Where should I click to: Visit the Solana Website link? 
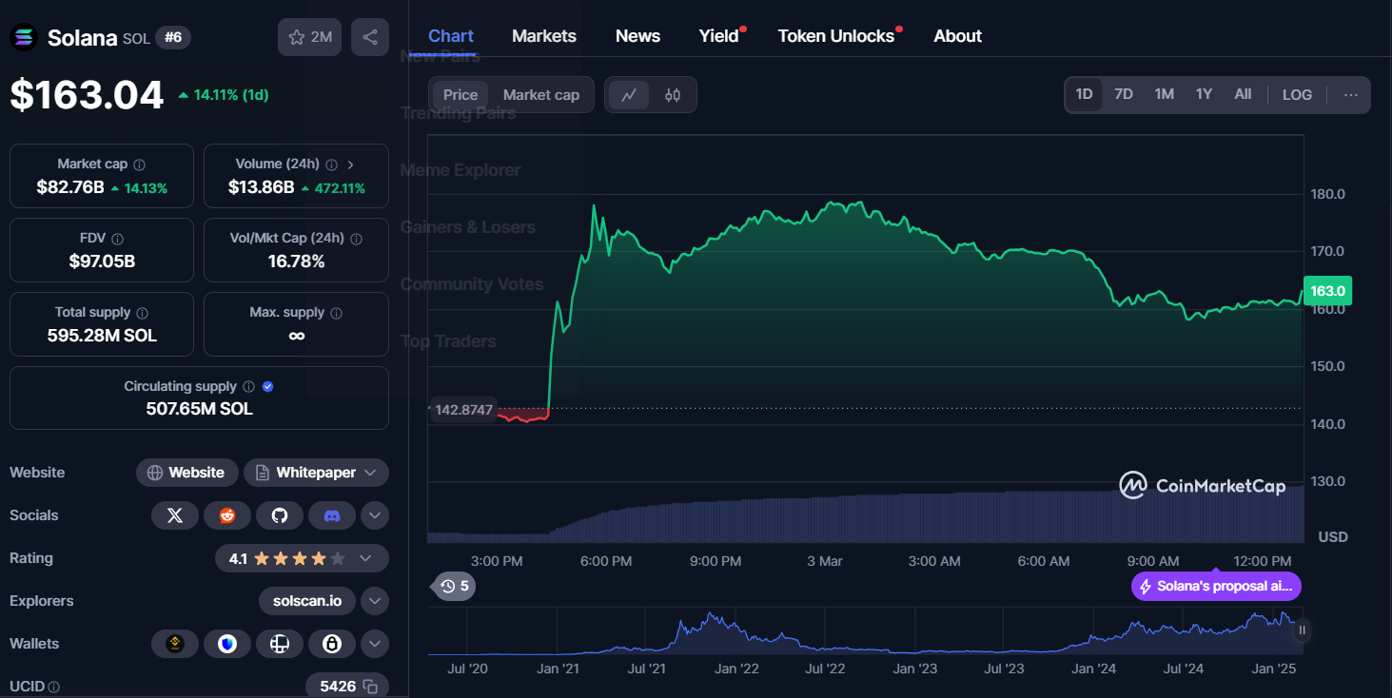pyautogui.click(x=186, y=473)
